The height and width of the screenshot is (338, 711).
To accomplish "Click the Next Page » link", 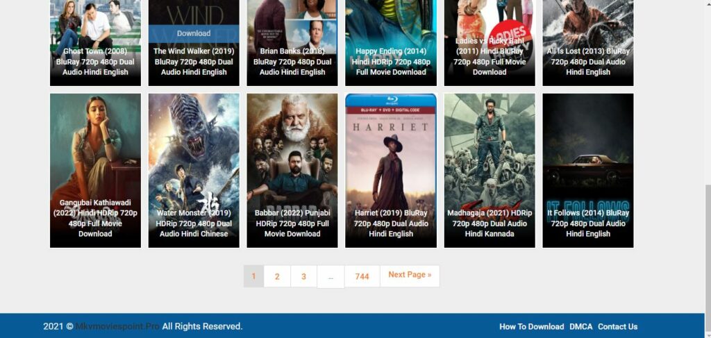I will coord(410,276).
